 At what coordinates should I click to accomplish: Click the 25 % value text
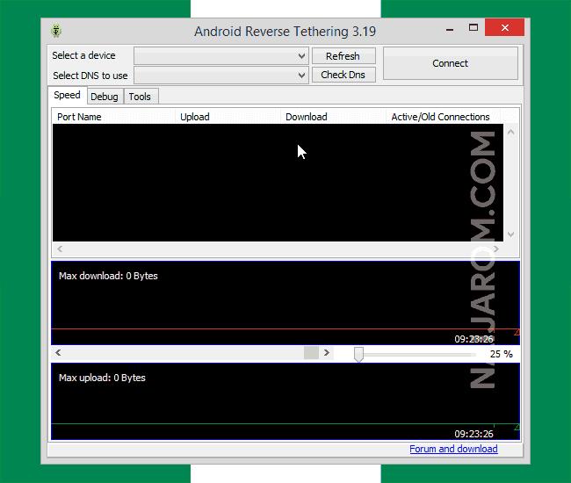pyautogui.click(x=501, y=354)
